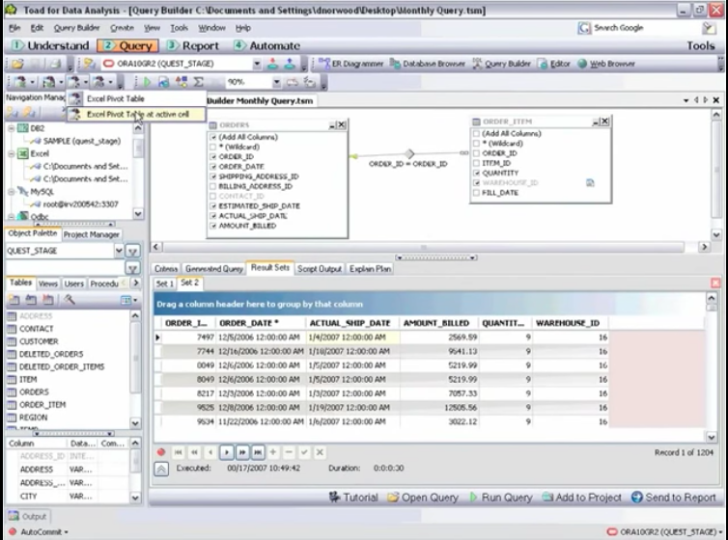Go to next record in results navigator
Image resolution: width=728 pixels, height=540 pixels.
coord(227,452)
